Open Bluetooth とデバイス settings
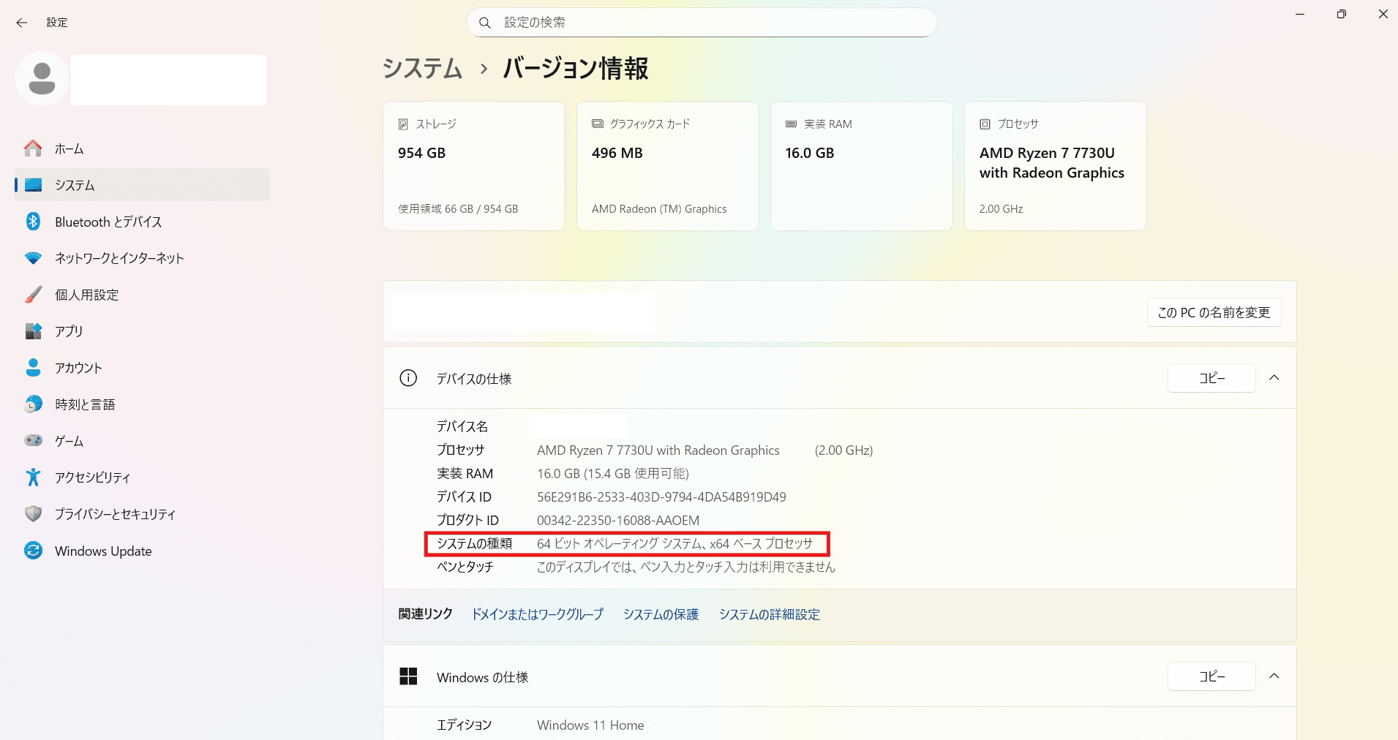The height and width of the screenshot is (740, 1398). [x=142, y=222]
